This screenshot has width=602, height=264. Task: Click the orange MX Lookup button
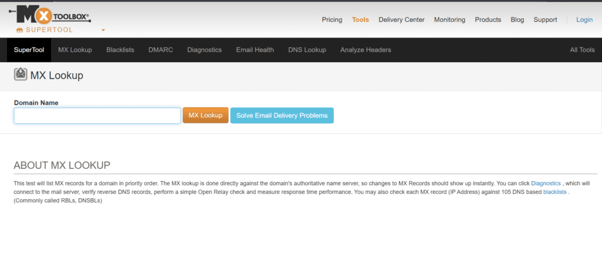click(205, 116)
